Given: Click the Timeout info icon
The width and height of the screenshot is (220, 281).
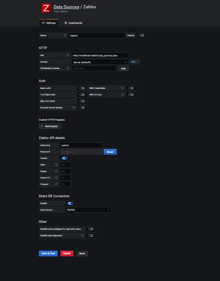Looking at the screenshot, I should [56, 184].
